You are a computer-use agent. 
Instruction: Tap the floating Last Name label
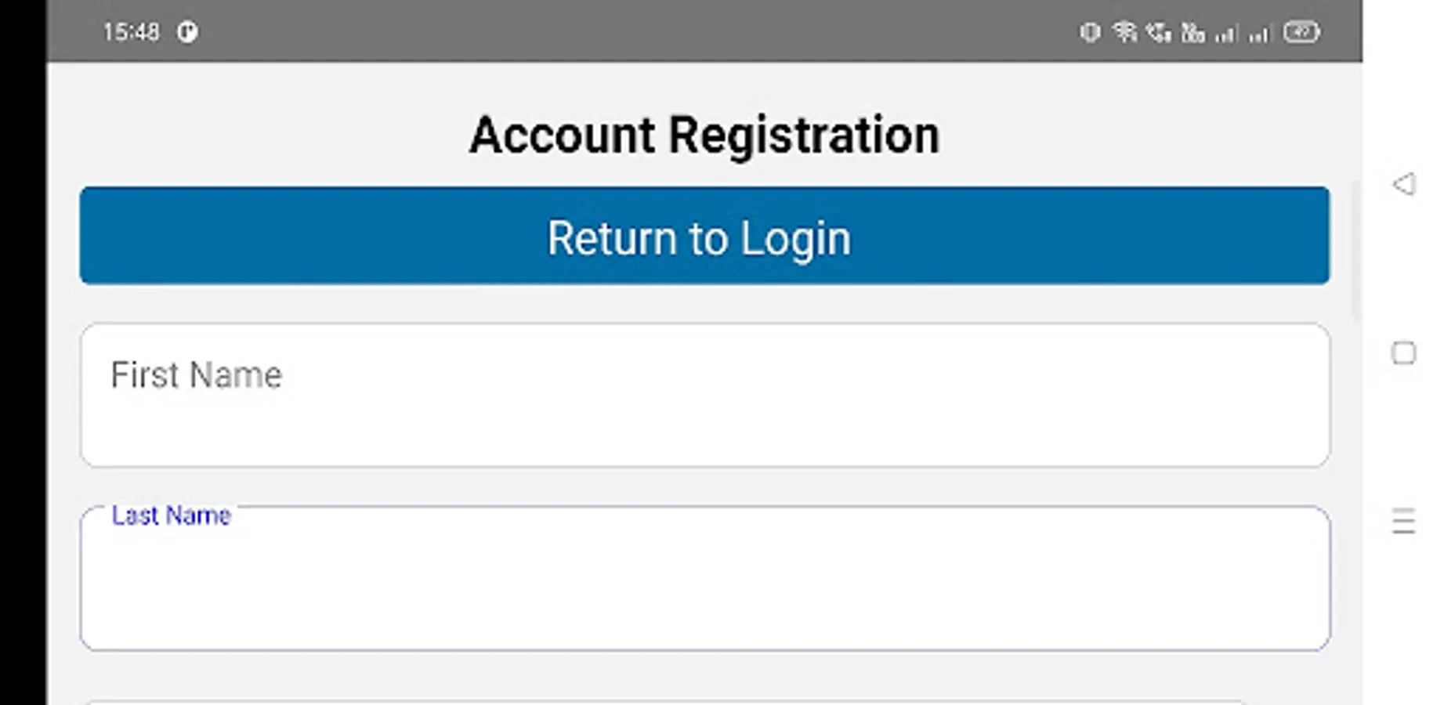point(171,515)
